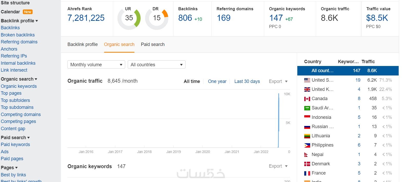This screenshot has height=182, width=402.
Task: Click the Philippines flag icon
Action: pyautogui.click(x=307, y=145)
